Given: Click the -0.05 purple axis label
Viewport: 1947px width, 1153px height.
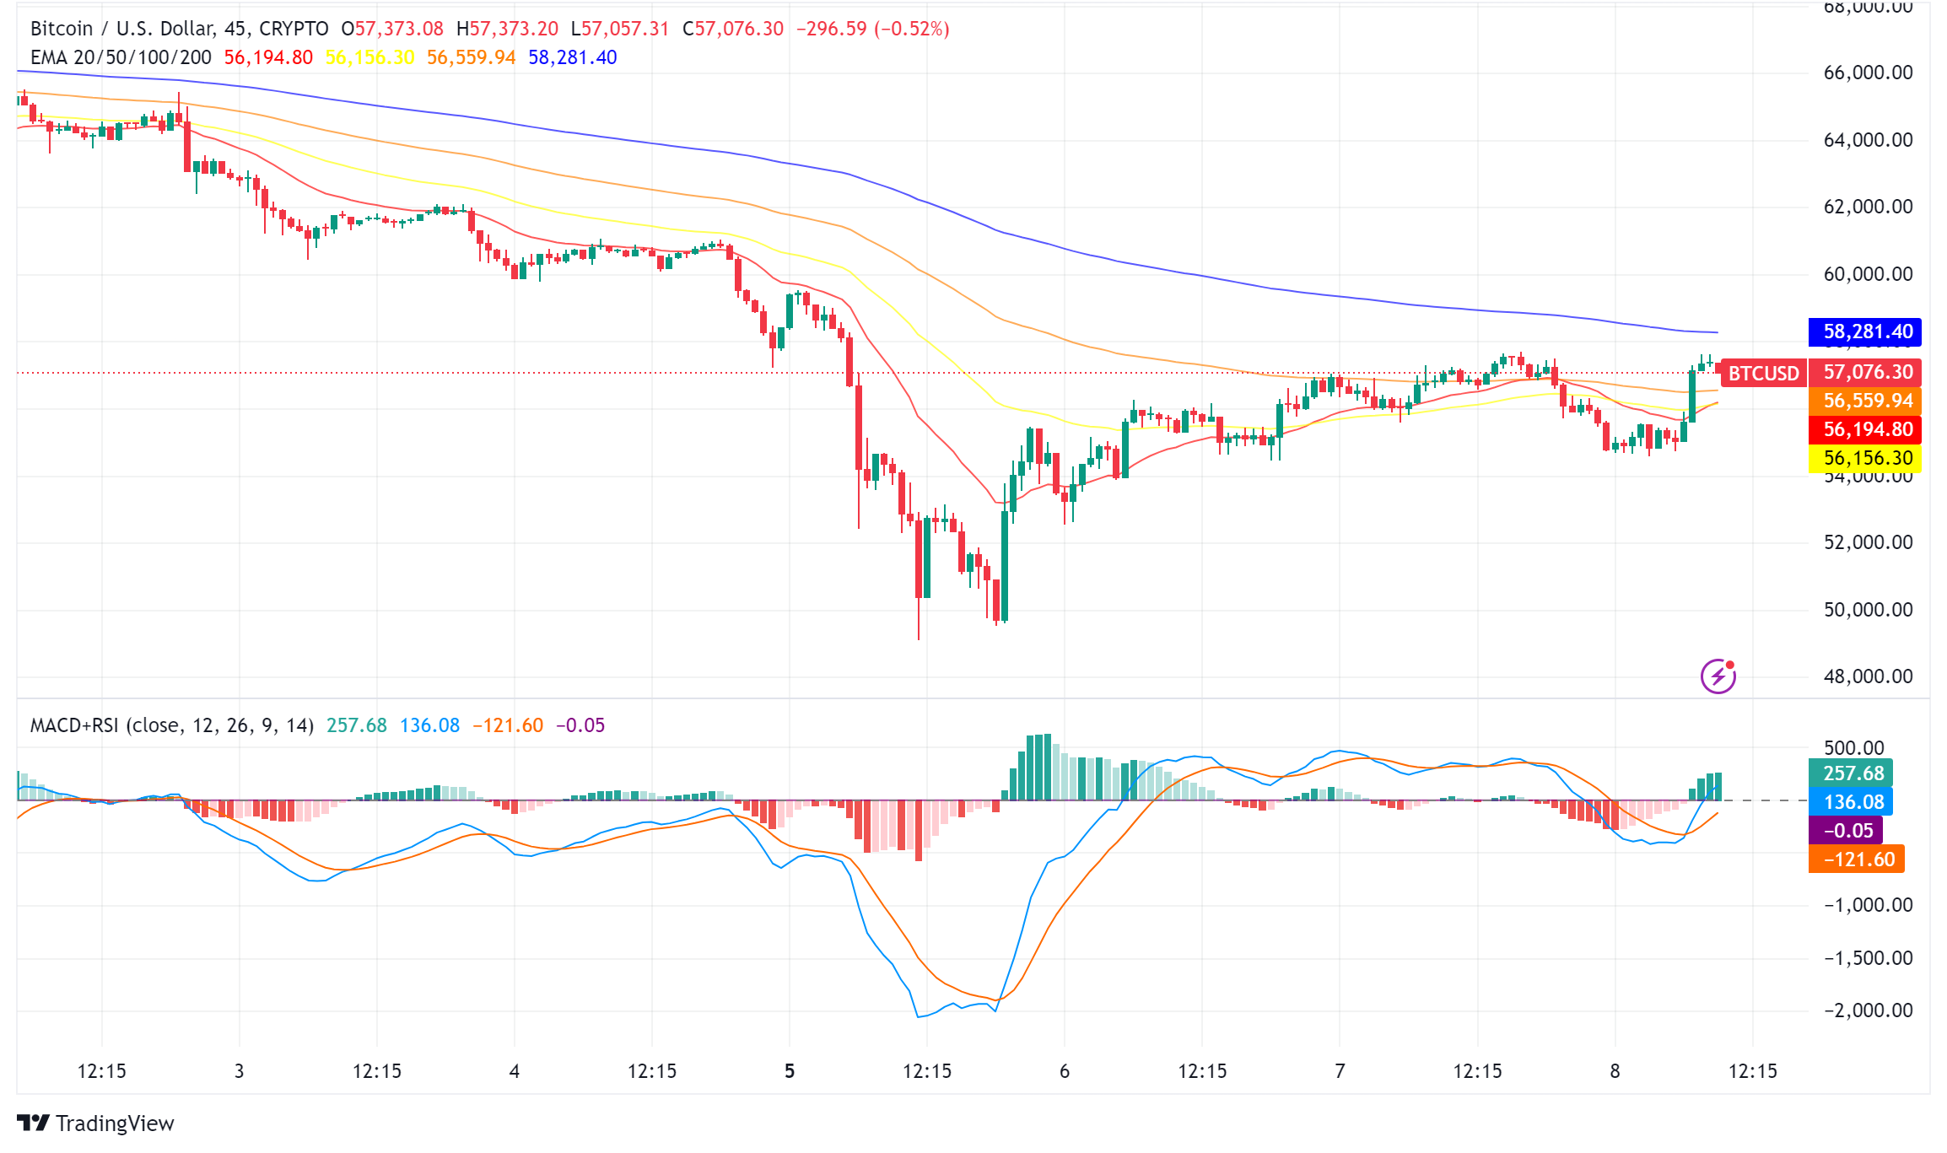Looking at the screenshot, I should pyautogui.click(x=1847, y=831).
